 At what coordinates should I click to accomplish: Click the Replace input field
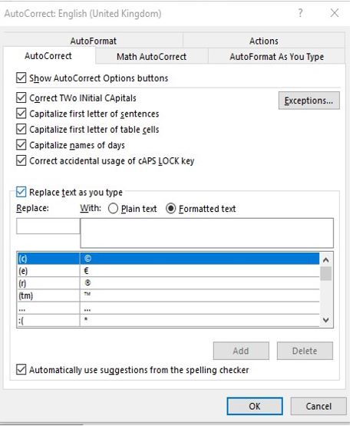click(x=48, y=226)
